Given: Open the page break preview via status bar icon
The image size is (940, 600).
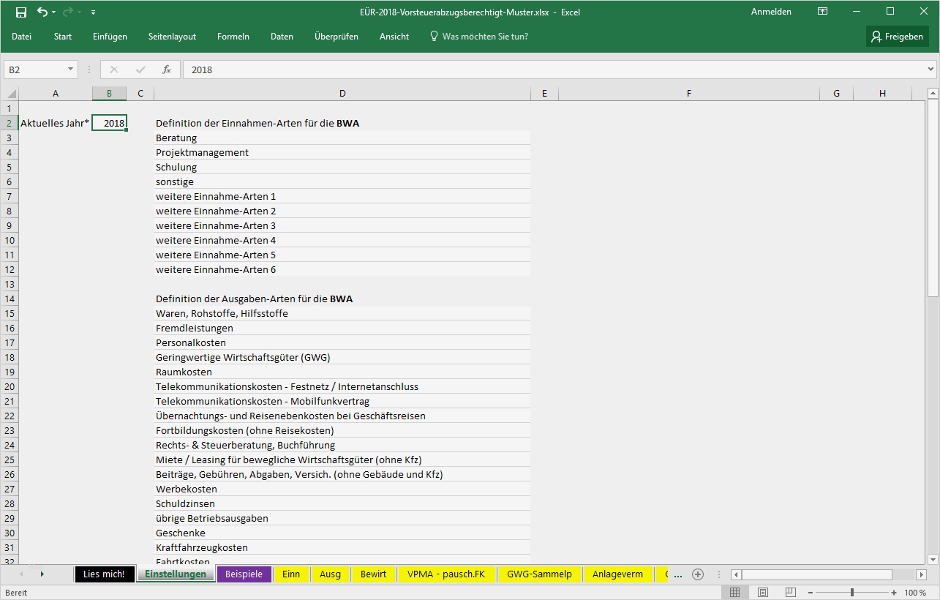Looking at the screenshot, I should click(790, 592).
